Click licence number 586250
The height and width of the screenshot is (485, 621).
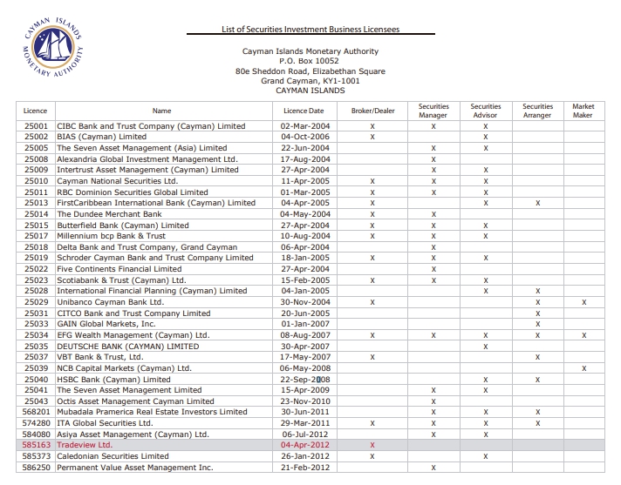pos(37,468)
